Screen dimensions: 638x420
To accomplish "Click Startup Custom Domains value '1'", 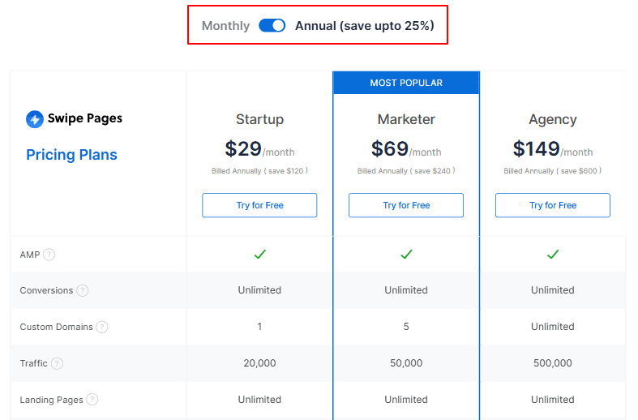I will (x=259, y=327).
